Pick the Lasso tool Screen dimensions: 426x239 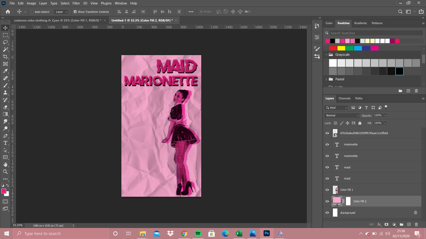pos(5,42)
